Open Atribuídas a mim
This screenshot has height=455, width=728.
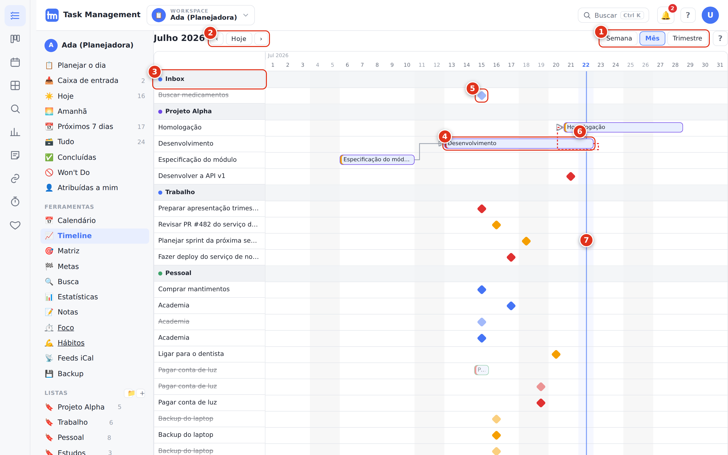95,188
